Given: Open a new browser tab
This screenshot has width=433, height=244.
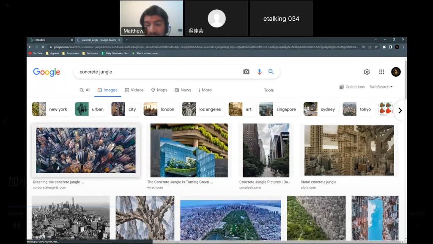Looking at the screenshot, I should coord(127,40).
